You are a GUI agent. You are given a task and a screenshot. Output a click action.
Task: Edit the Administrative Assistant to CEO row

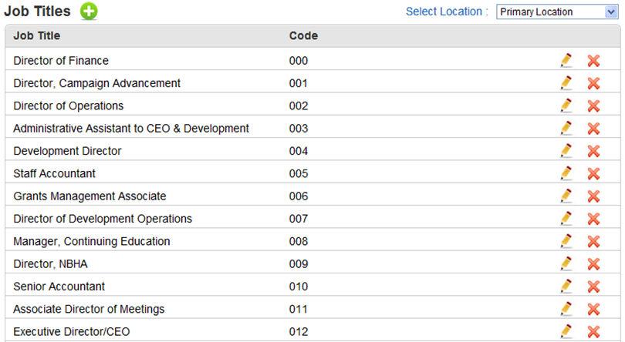coord(566,128)
